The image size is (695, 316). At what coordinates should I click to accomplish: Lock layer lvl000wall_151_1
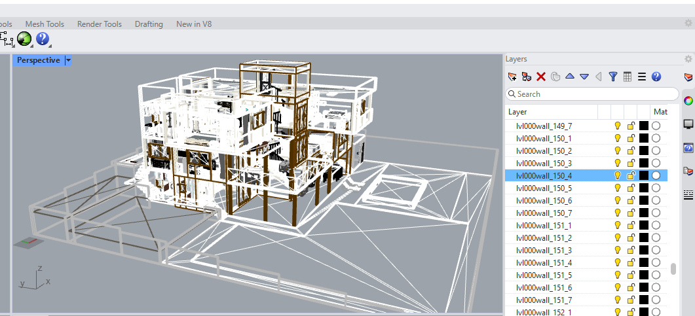coord(631,226)
